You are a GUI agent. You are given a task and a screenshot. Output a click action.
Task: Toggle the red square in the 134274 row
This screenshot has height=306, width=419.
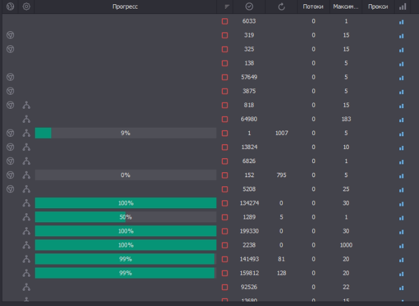(x=225, y=203)
